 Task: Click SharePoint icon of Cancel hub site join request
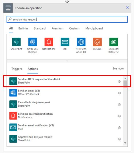13,104
